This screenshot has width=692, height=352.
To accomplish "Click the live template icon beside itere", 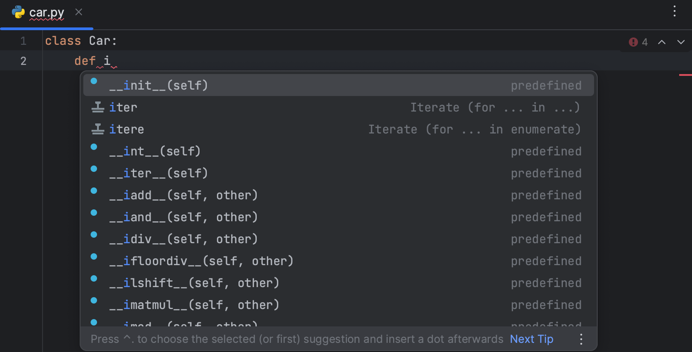I will click(x=97, y=129).
